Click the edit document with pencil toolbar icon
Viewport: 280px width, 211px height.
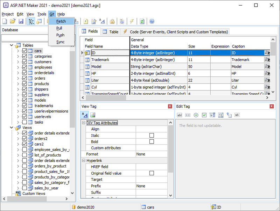click(94, 21)
